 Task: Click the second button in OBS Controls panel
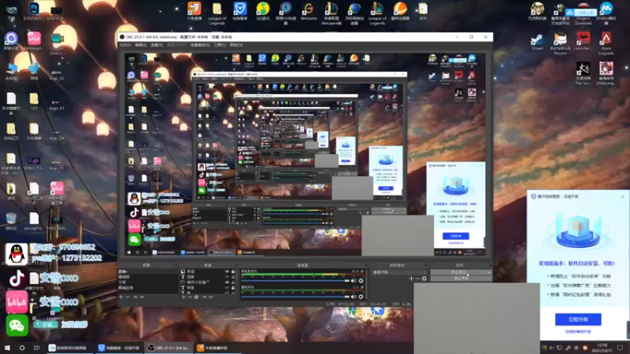461,278
